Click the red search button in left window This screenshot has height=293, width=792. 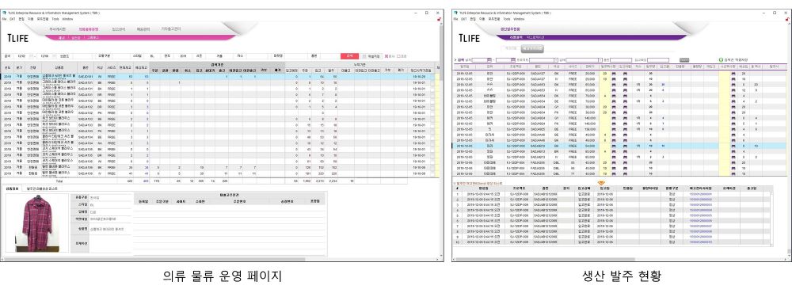point(349,56)
